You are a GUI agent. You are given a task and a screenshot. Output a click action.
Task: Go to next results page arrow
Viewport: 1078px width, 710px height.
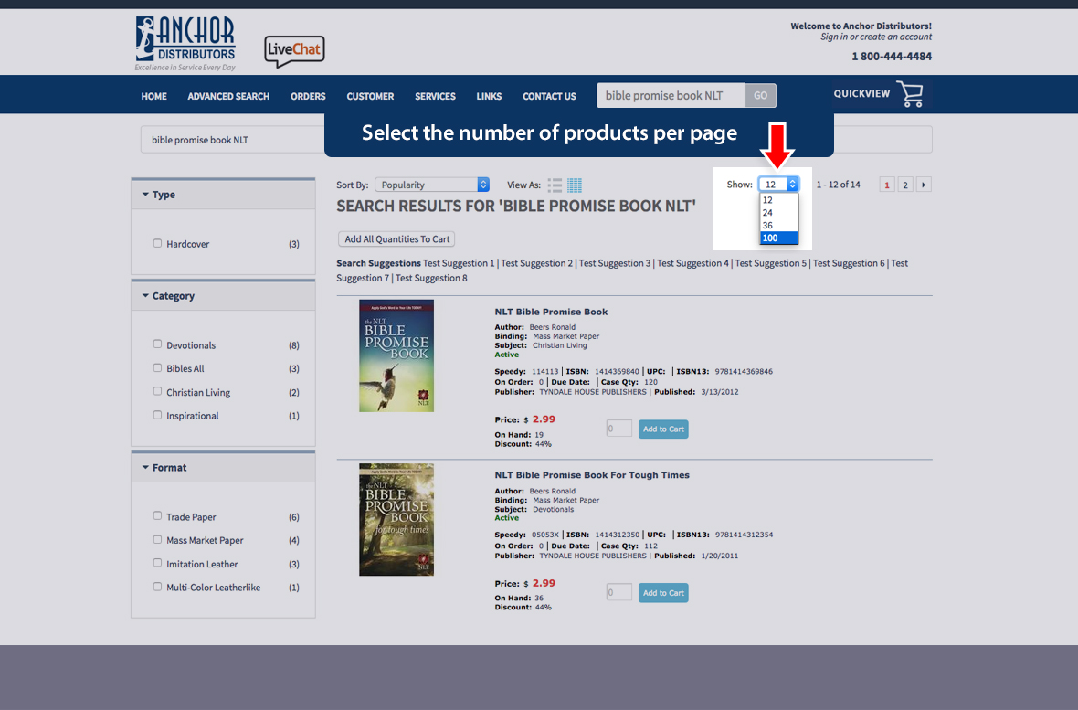[x=924, y=185]
